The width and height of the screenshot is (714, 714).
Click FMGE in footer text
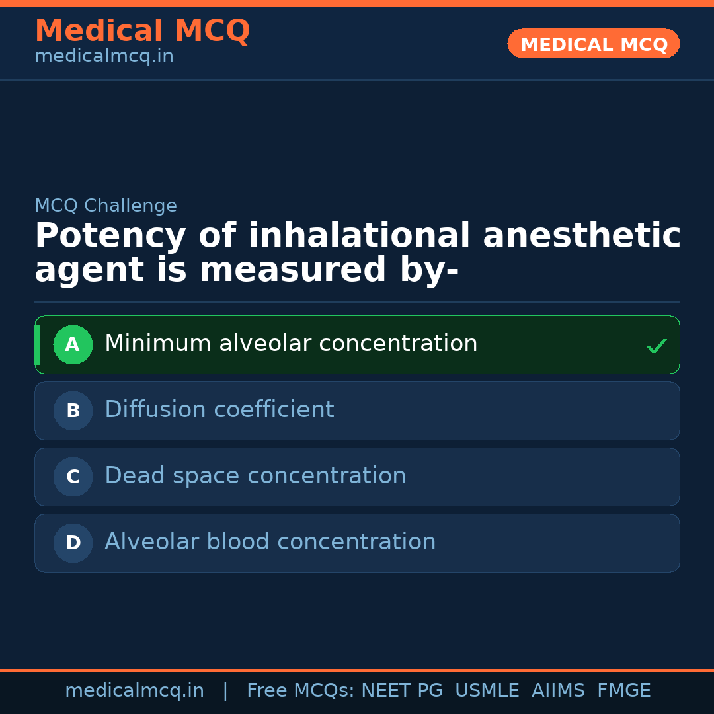click(x=623, y=691)
